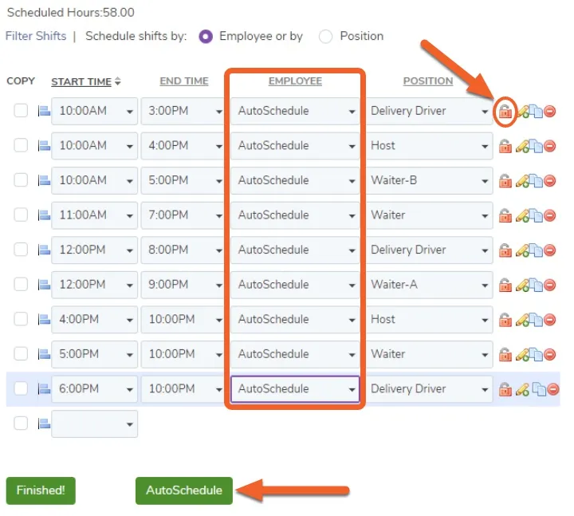Screen dimensions: 574x516
Task: Remove the 12:00PM–8:00PM Delivery Driver shift
Action: click(550, 250)
